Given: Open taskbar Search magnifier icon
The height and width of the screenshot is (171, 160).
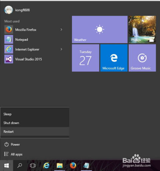Looking at the screenshot, I should [20, 166].
